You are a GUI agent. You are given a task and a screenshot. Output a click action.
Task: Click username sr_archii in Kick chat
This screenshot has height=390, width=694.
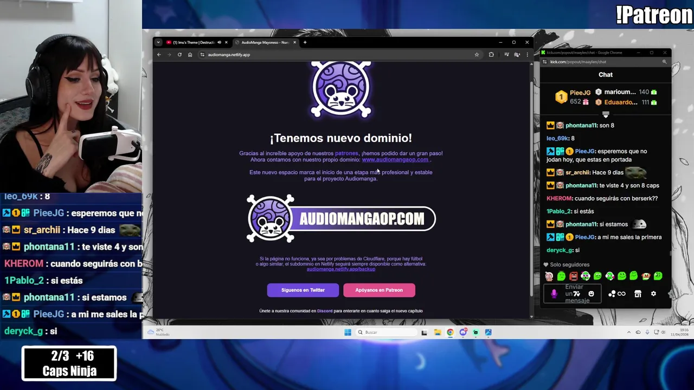click(x=577, y=173)
